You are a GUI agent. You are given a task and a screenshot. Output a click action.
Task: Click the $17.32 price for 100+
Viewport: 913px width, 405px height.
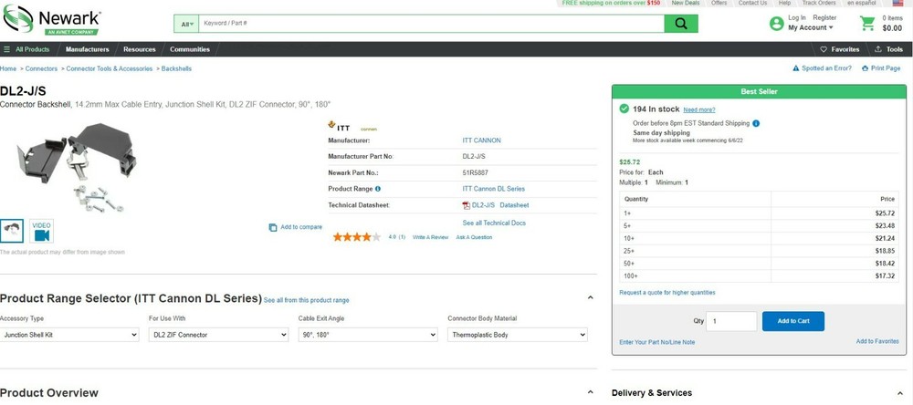[885, 275]
